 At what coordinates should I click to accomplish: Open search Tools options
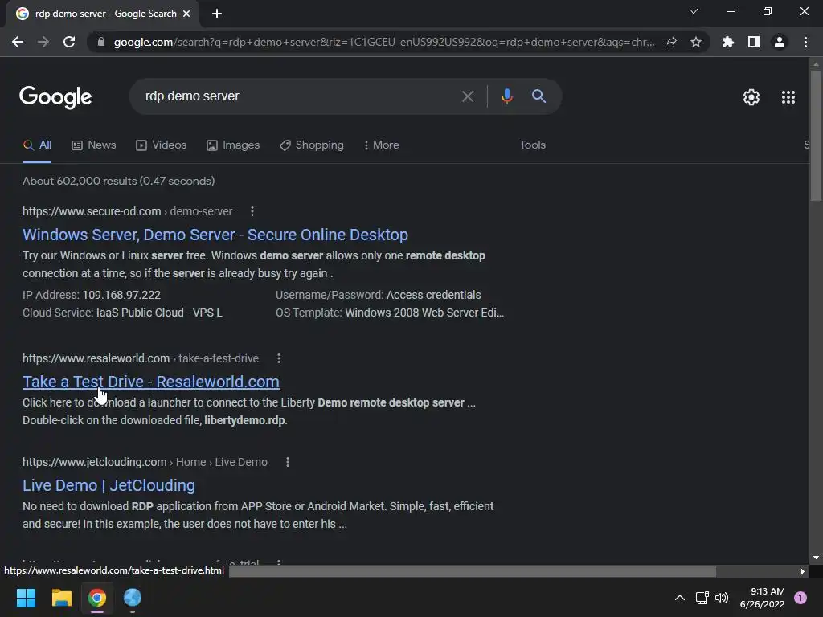pyautogui.click(x=532, y=145)
